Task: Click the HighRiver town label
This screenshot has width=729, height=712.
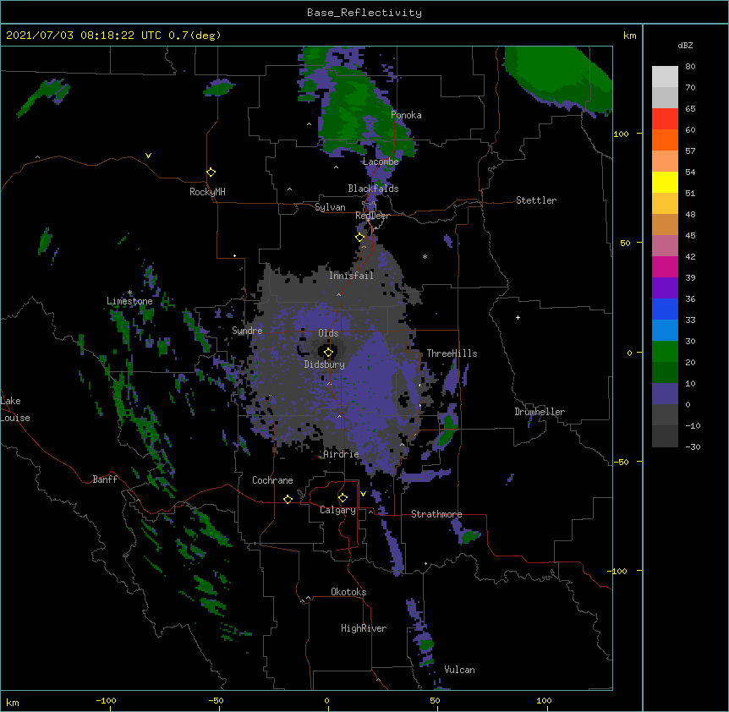Action: coord(364,628)
